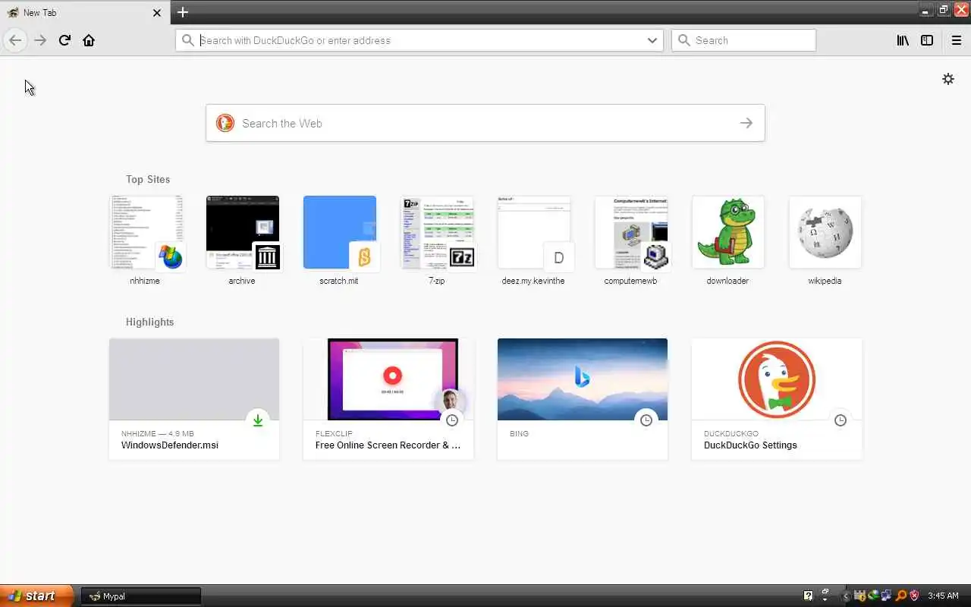Open the Bing highlight card
Image resolution: width=971 pixels, height=607 pixels.
583,399
